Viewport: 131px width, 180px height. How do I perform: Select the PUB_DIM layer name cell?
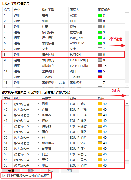[x=83, y=38]
